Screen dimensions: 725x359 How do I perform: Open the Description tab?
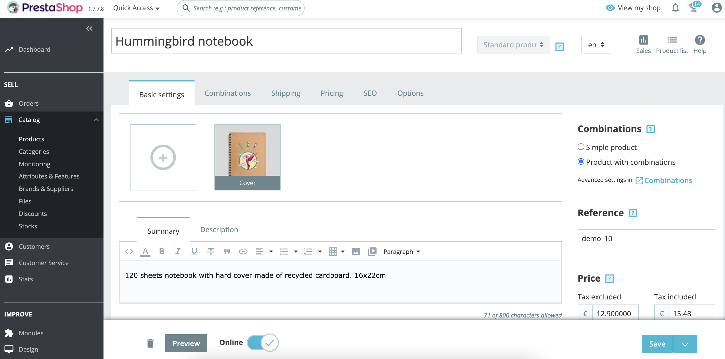tap(219, 229)
